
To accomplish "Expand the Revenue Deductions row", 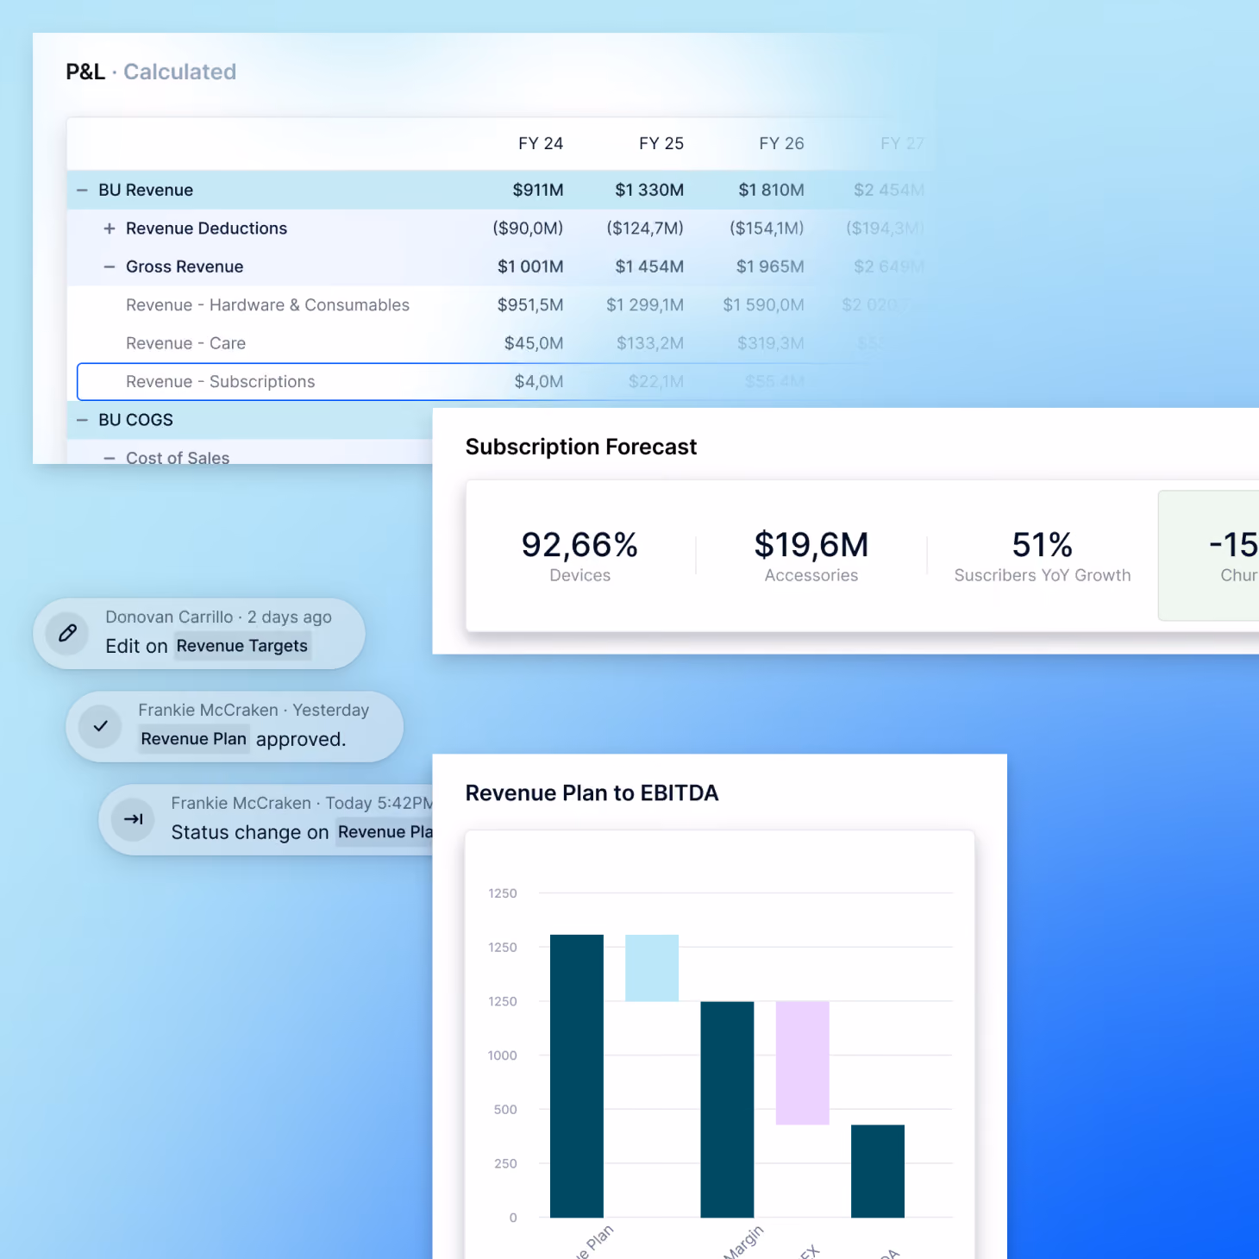I will (x=110, y=229).
